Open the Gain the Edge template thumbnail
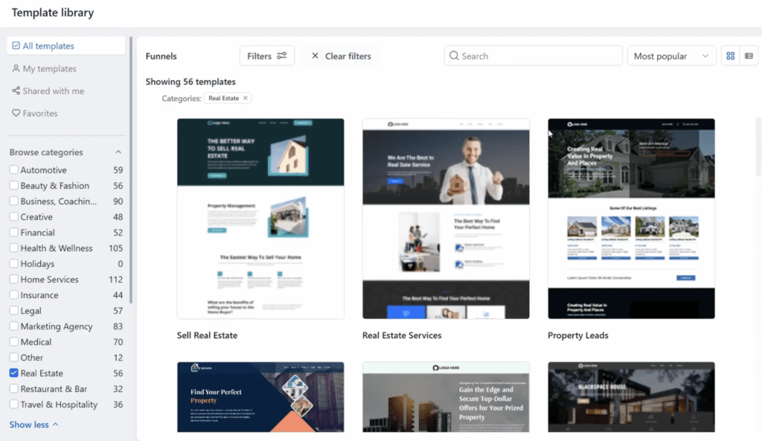This screenshot has width=762, height=441. 446,397
